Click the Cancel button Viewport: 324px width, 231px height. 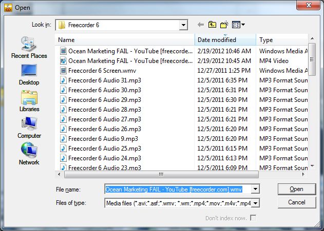297,202
